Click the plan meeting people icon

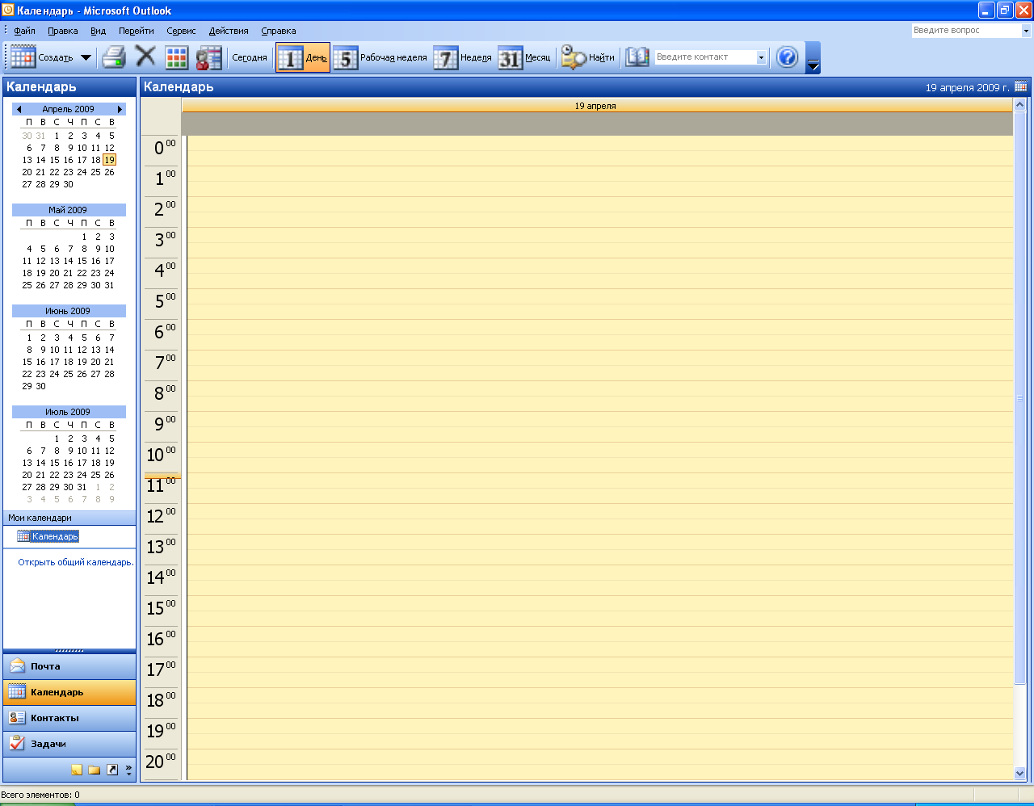point(208,57)
